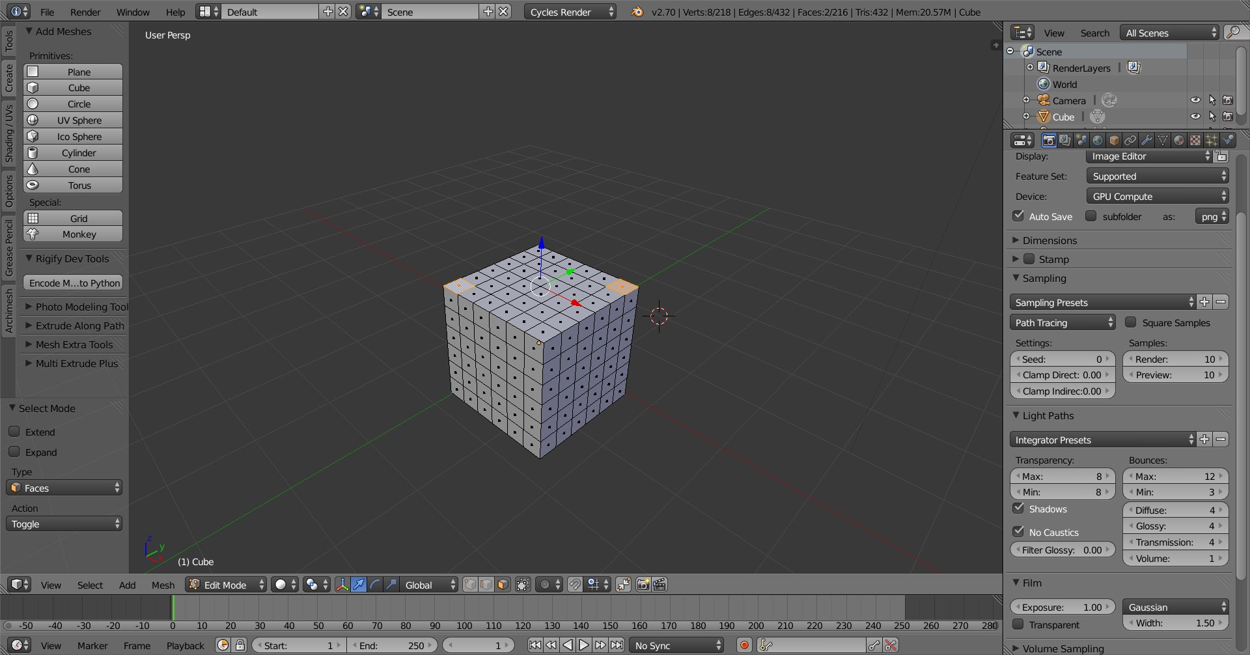Open the GPU Compute device dropdown
This screenshot has width=1250, height=655.
(1157, 196)
